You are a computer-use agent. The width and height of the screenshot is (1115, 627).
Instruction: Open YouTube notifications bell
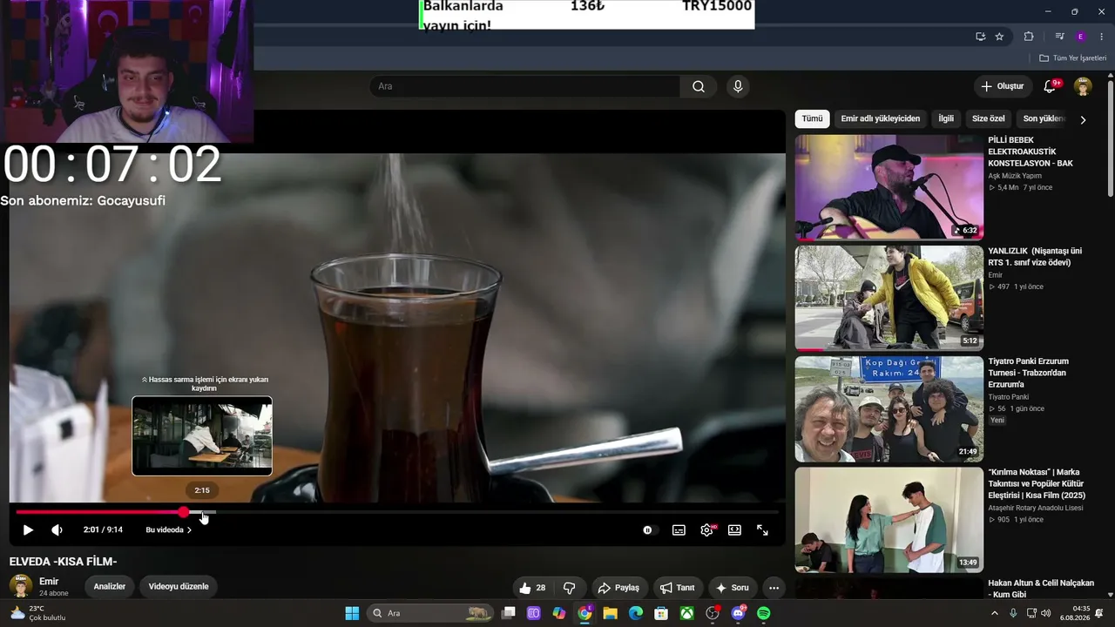coord(1051,86)
